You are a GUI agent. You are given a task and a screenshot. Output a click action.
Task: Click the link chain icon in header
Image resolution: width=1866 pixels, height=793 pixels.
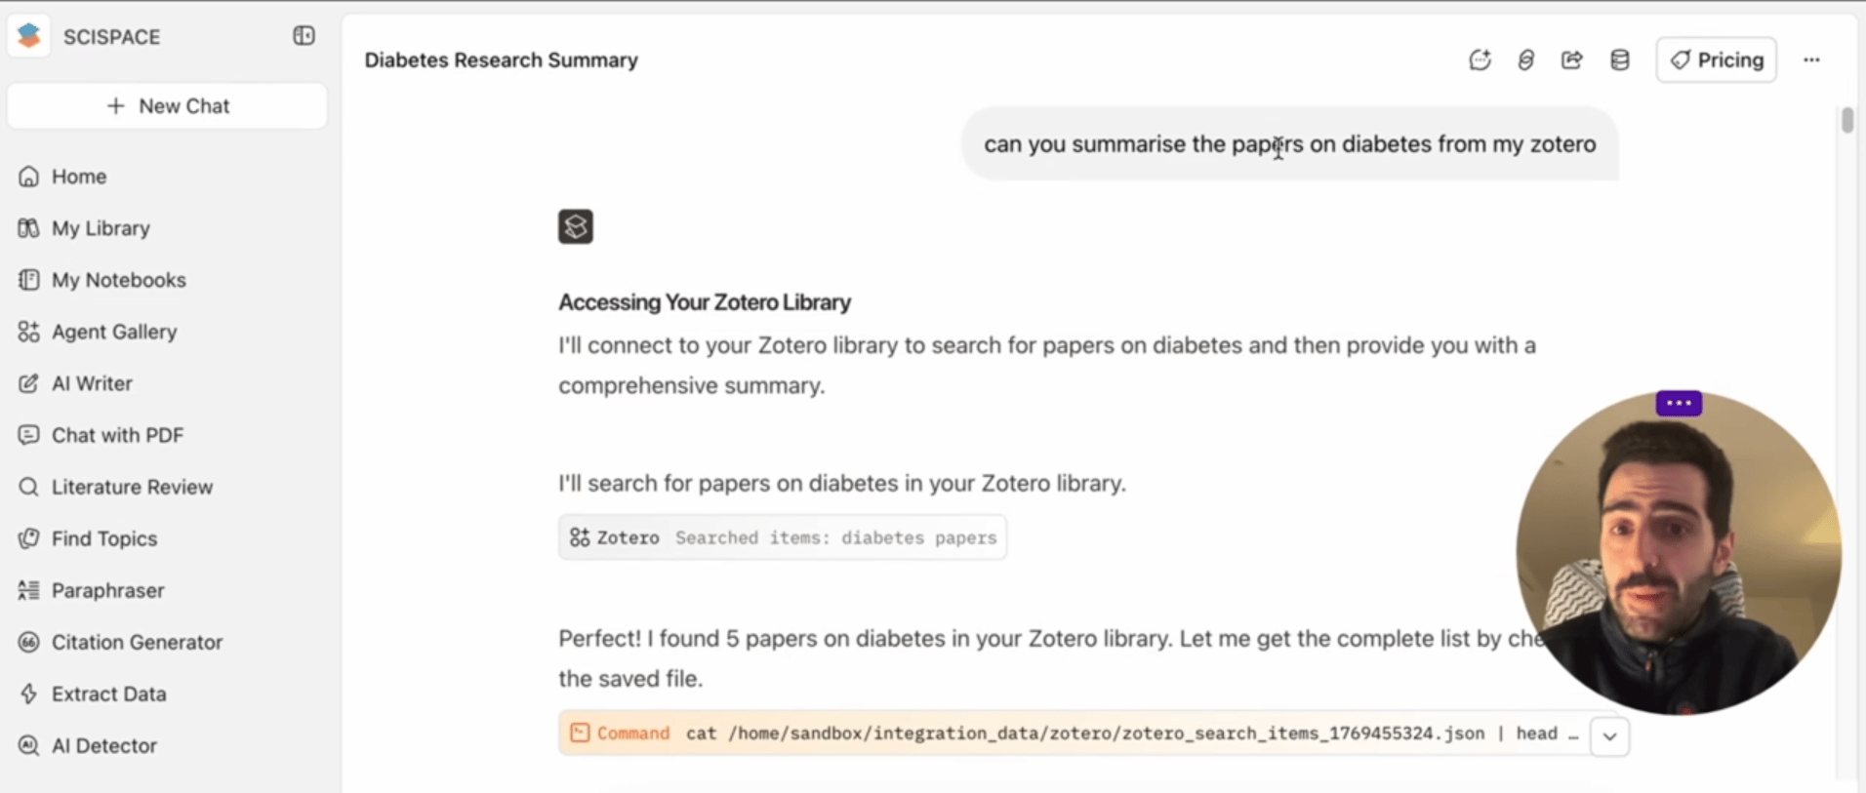pos(1525,60)
